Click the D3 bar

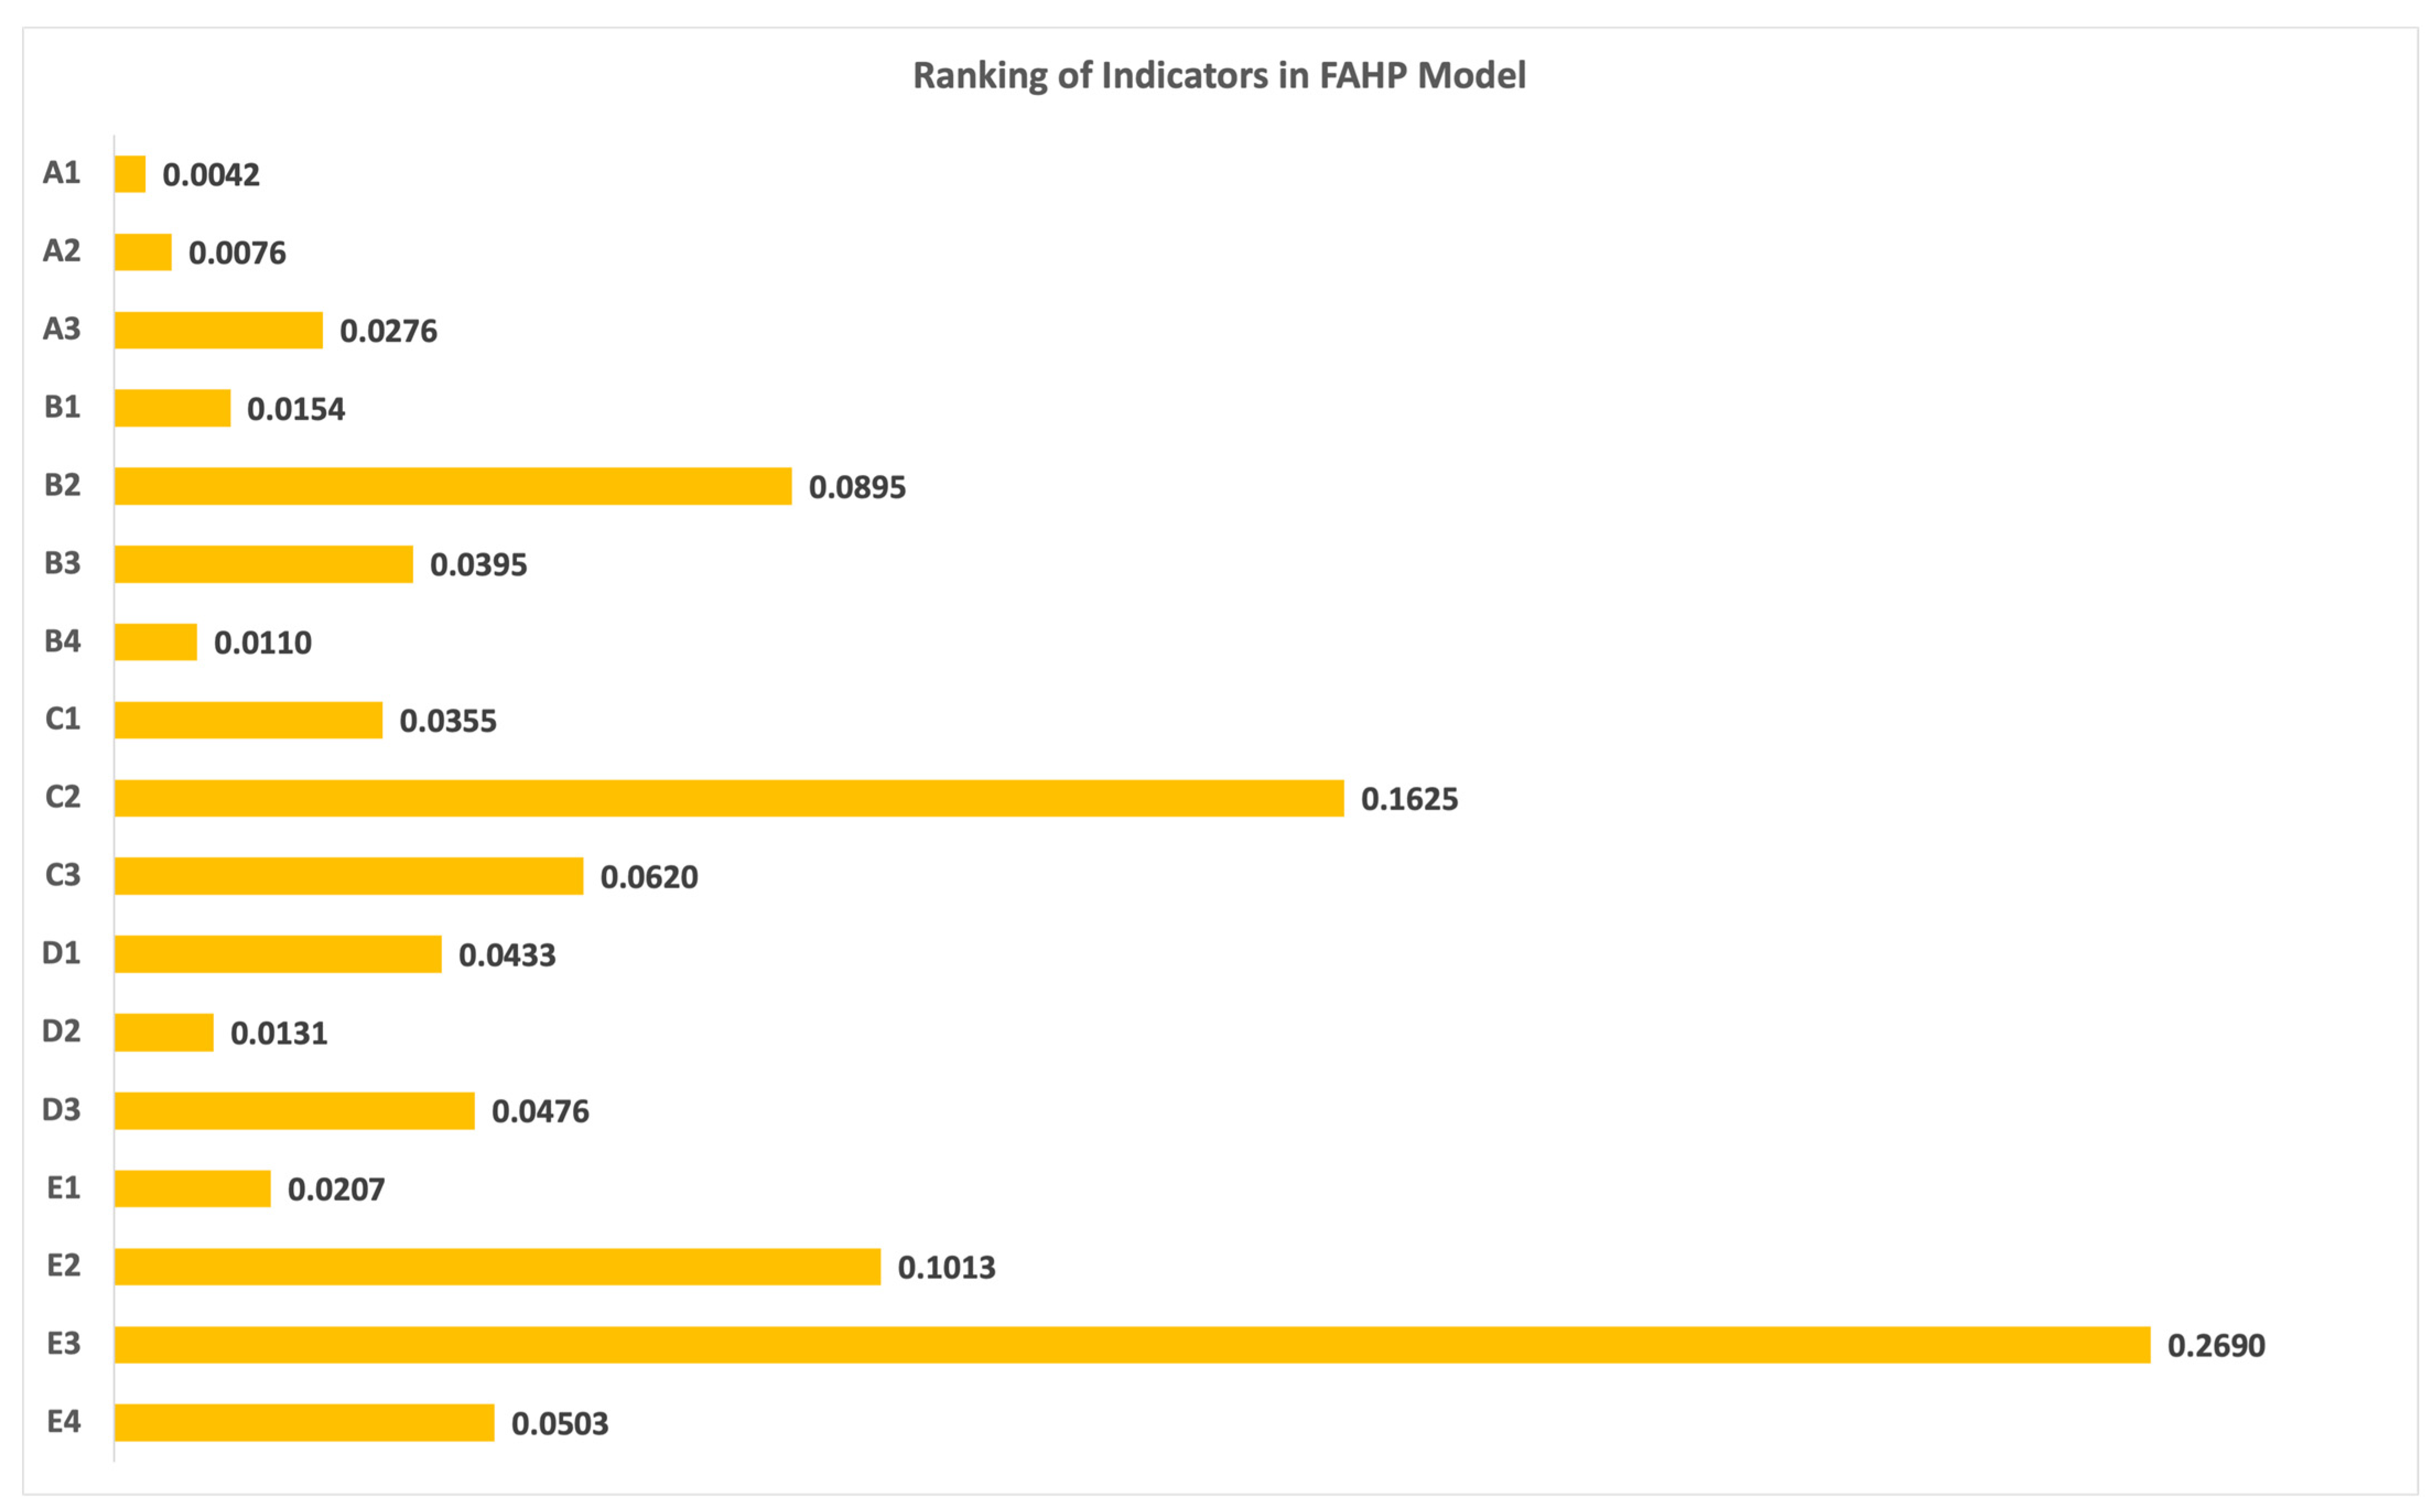[x=294, y=1110]
